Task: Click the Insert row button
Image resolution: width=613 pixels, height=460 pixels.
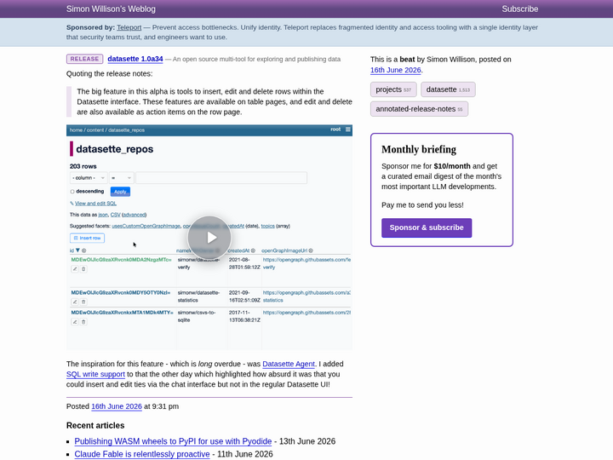Action: (x=87, y=238)
